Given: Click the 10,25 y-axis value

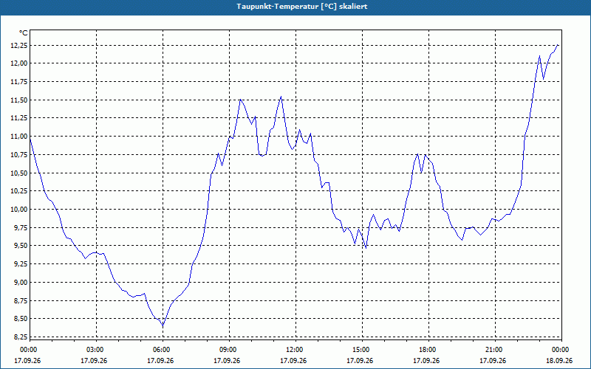Looking at the screenshot, I should pos(21,191).
